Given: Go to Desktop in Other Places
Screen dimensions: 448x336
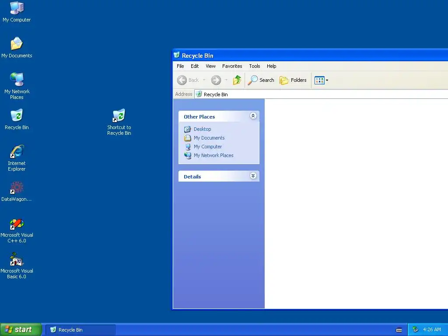Looking at the screenshot, I should pyautogui.click(x=202, y=129).
